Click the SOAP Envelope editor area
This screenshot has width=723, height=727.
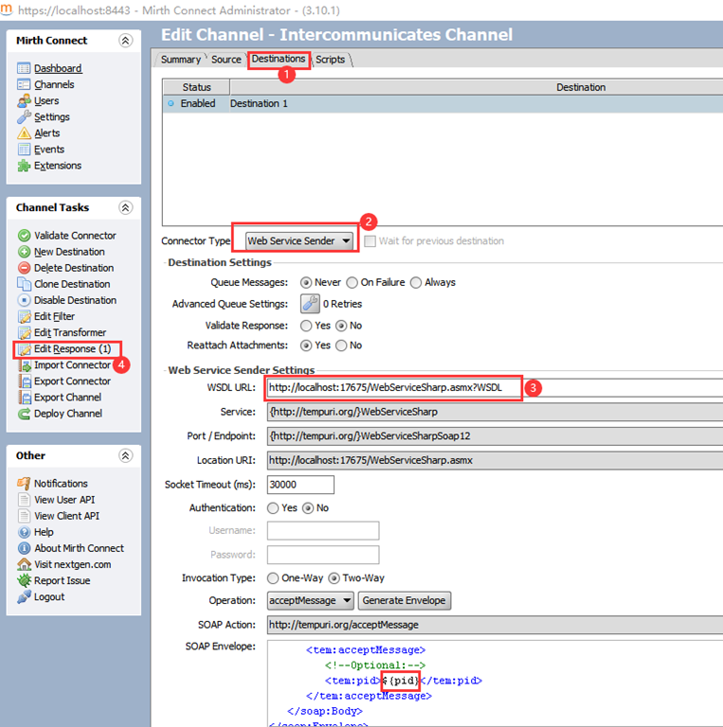[495, 683]
